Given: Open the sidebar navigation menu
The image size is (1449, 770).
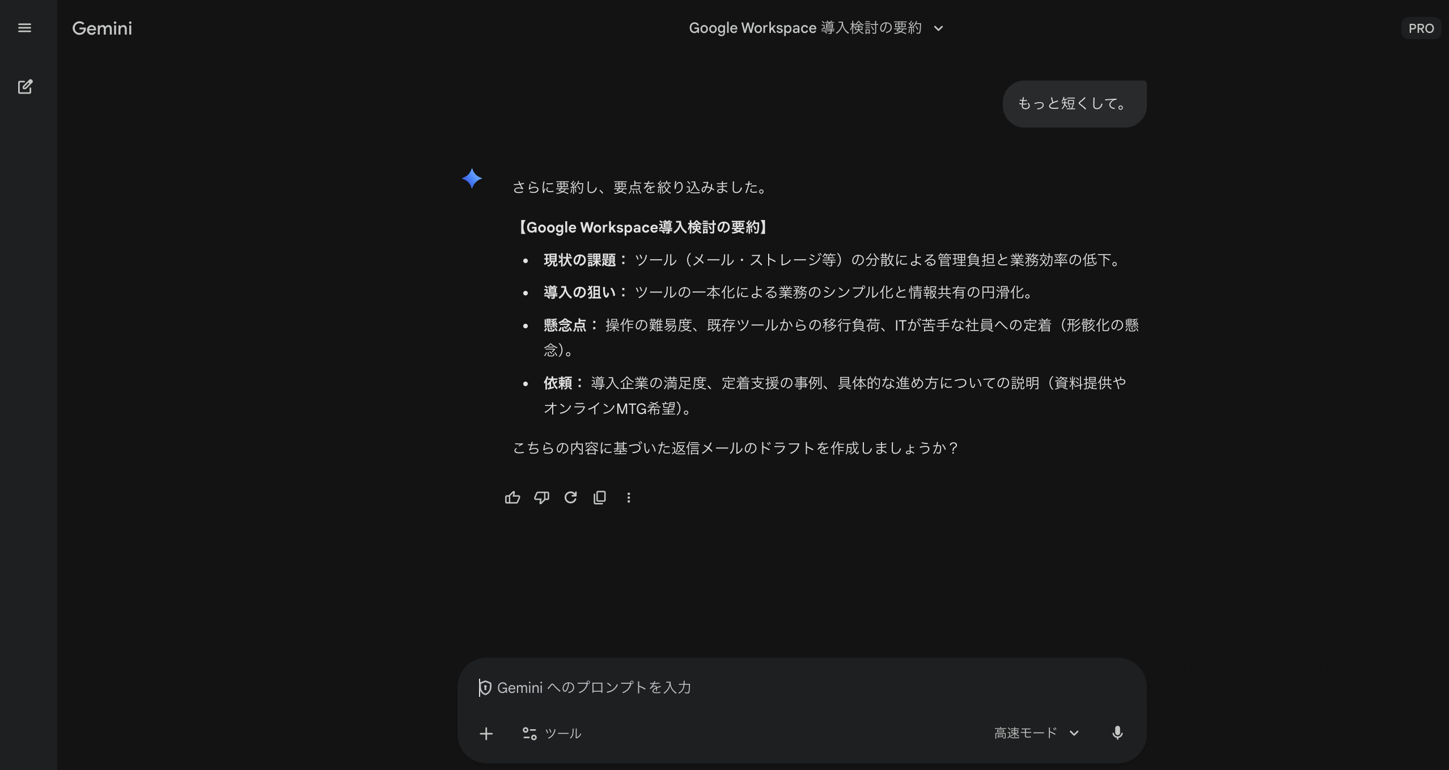Looking at the screenshot, I should (25, 28).
